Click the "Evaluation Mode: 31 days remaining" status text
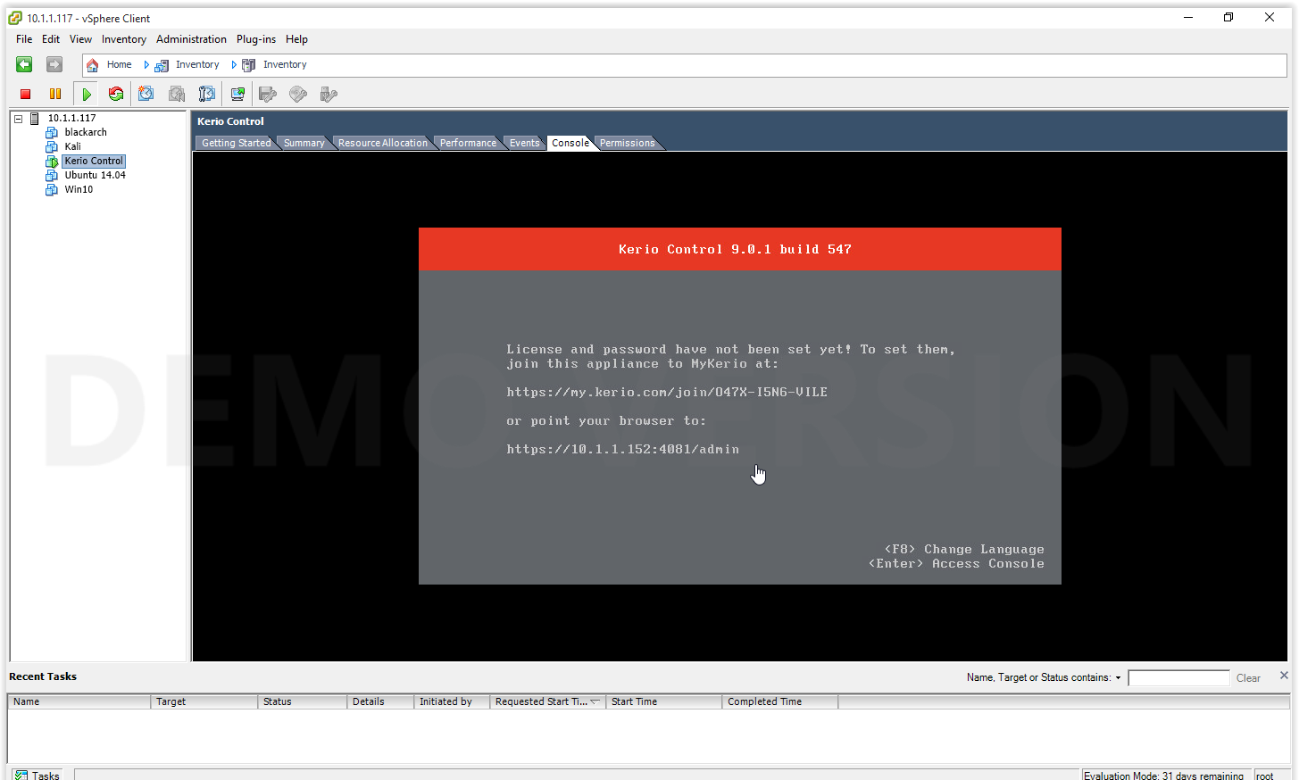Image resolution: width=1299 pixels, height=780 pixels. (1164, 776)
